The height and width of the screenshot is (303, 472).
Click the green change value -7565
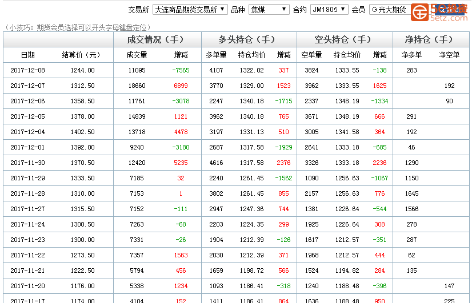coord(181,70)
